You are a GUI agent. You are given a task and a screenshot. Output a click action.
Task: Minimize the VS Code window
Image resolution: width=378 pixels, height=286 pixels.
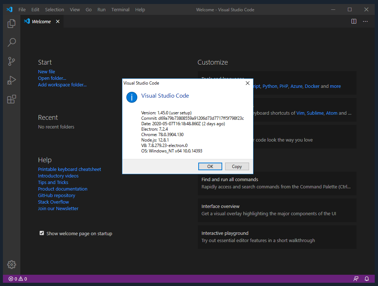tap(333, 10)
